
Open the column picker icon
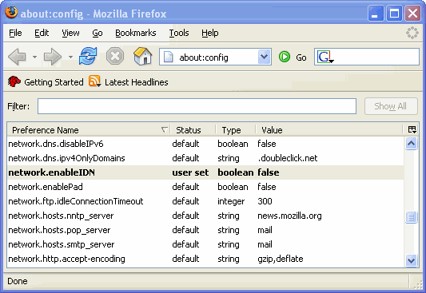(412, 129)
